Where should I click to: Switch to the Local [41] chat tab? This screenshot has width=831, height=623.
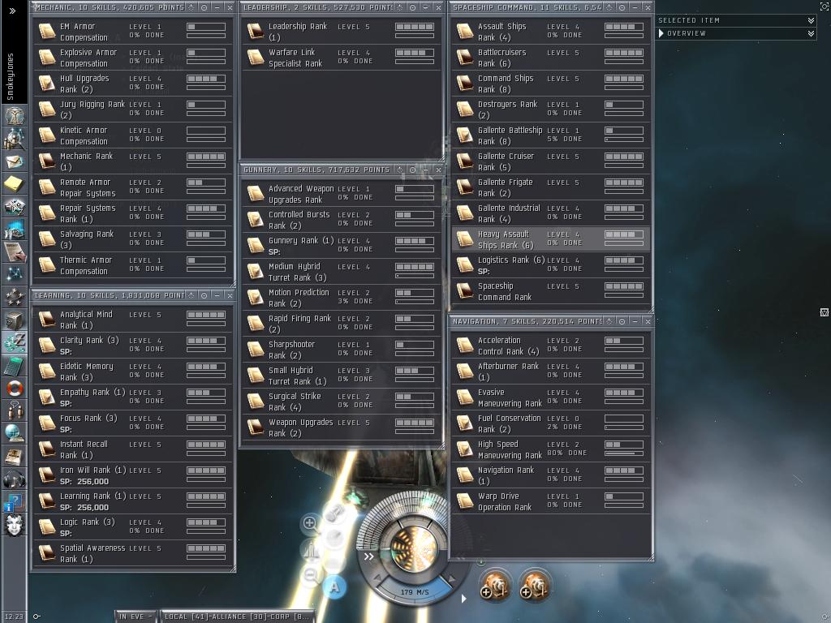tap(238, 617)
